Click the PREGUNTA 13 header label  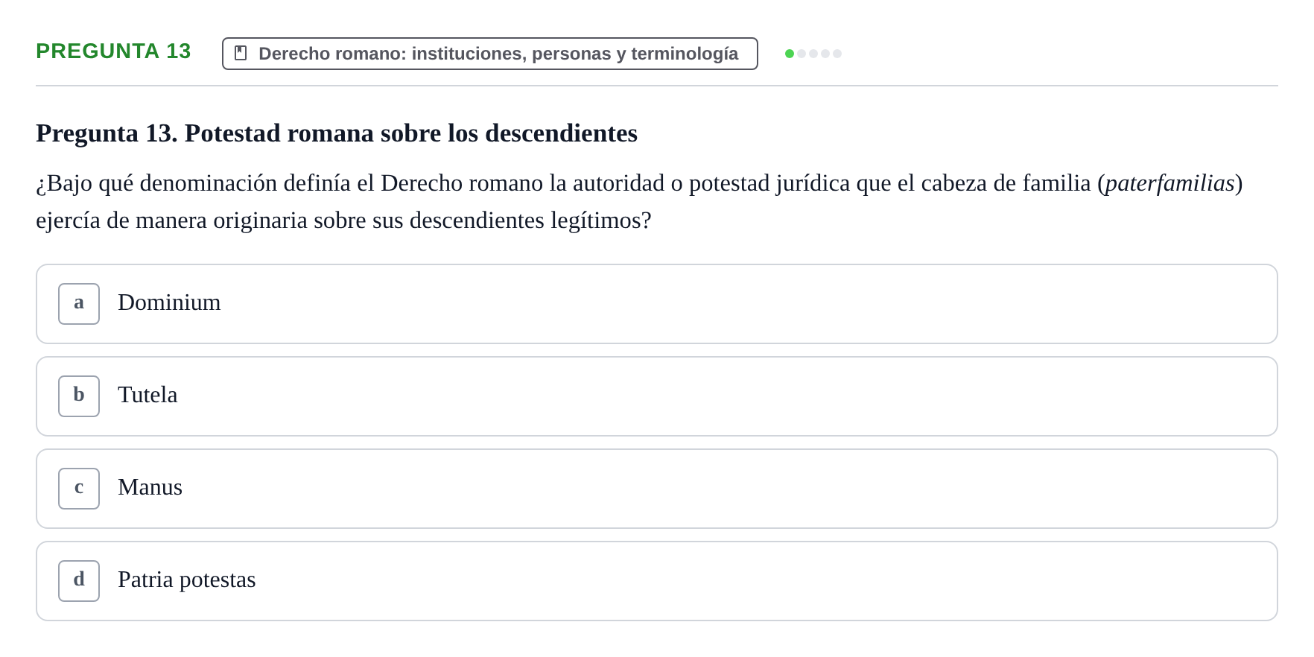[x=113, y=51]
